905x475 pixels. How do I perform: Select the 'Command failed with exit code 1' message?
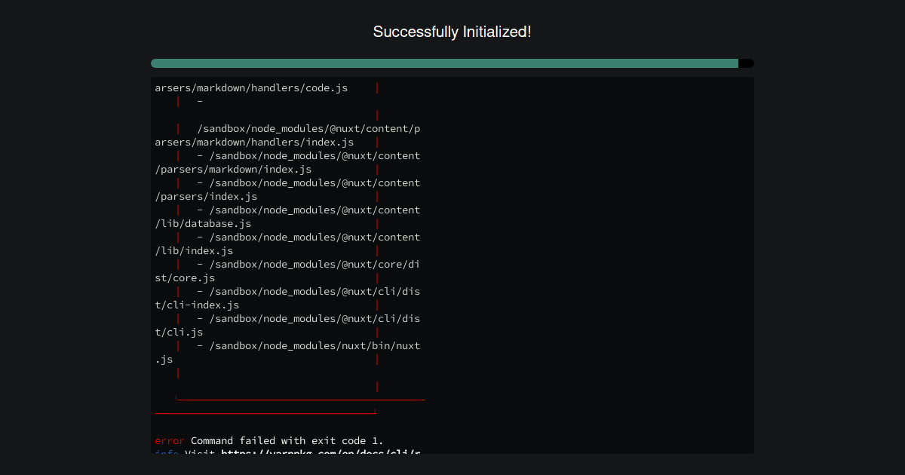(284, 440)
